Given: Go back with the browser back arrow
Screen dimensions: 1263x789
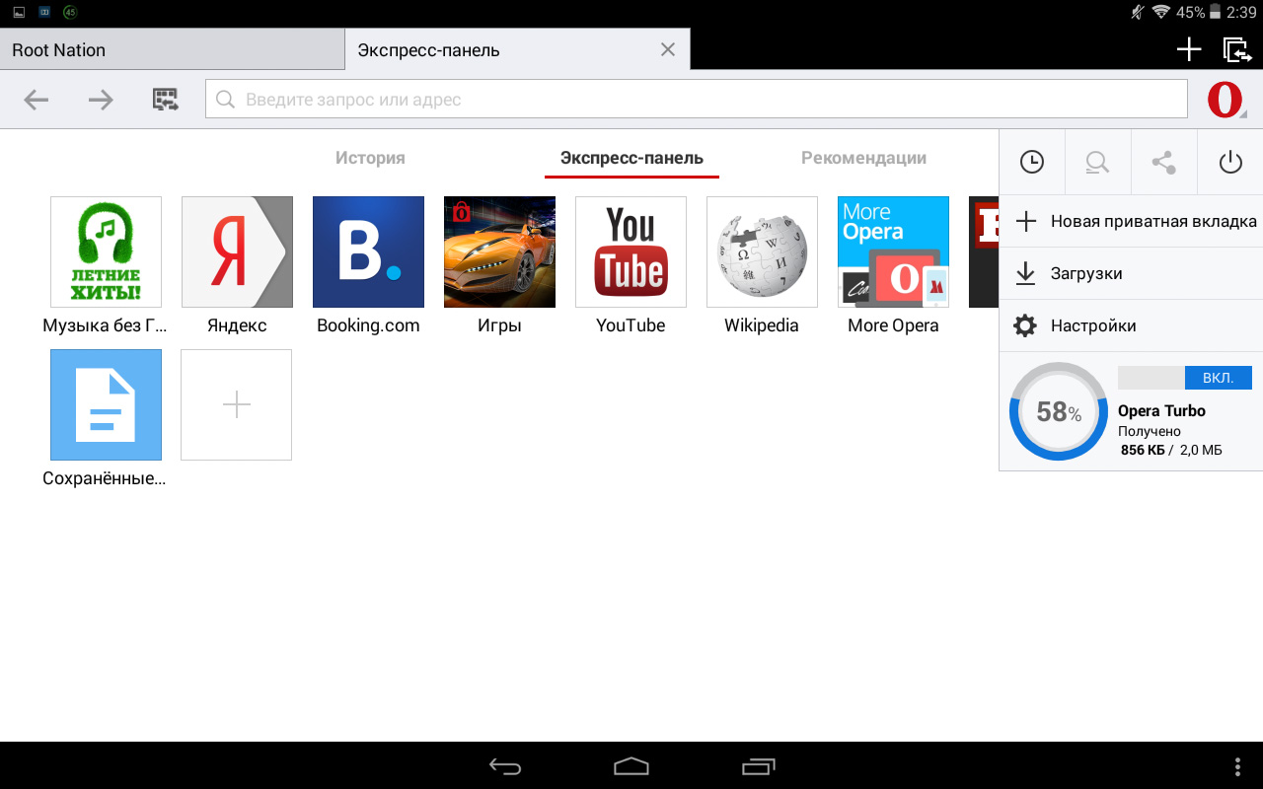Looking at the screenshot, I should tap(37, 99).
